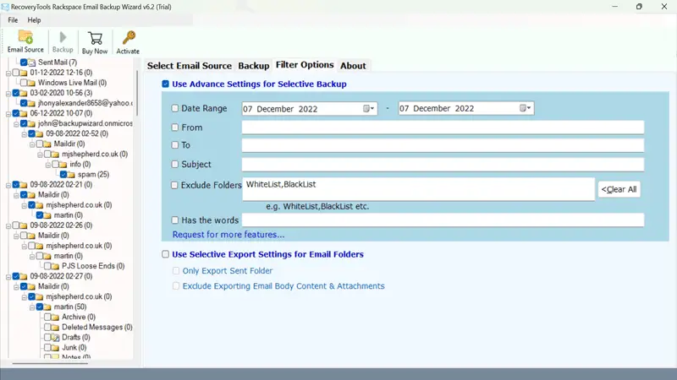Image resolution: width=677 pixels, height=380 pixels.
Task: Switch to the Select Email Source tab
Action: [190, 66]
